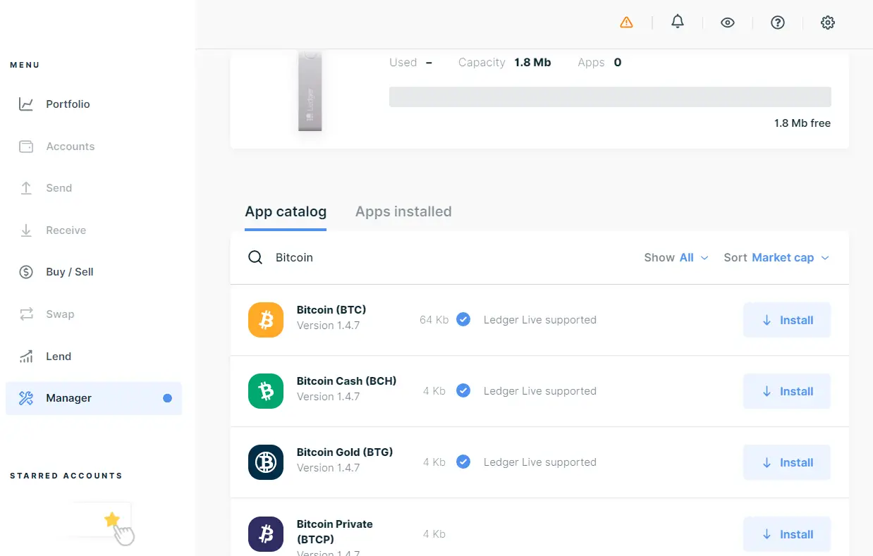This screenshot has width=873, height=556.
Task: Click the orange warning triangle icon
Action: point(626,23)
